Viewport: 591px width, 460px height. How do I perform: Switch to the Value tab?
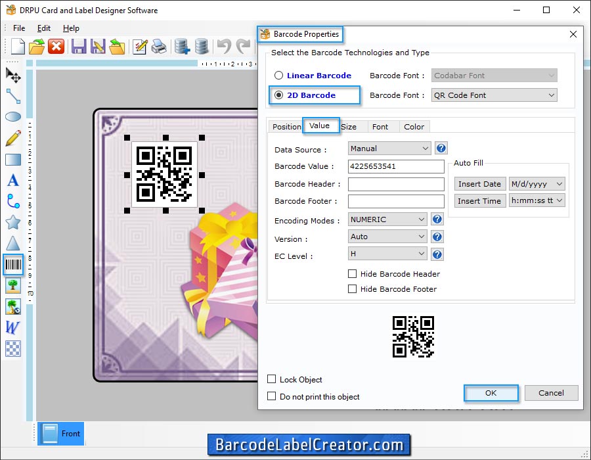tap(320, 126)
